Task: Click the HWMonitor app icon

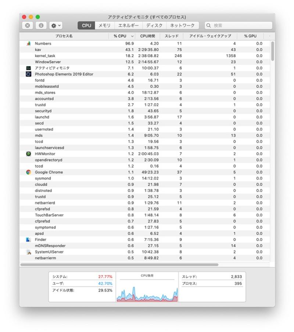Action: [x=29, y=154]
